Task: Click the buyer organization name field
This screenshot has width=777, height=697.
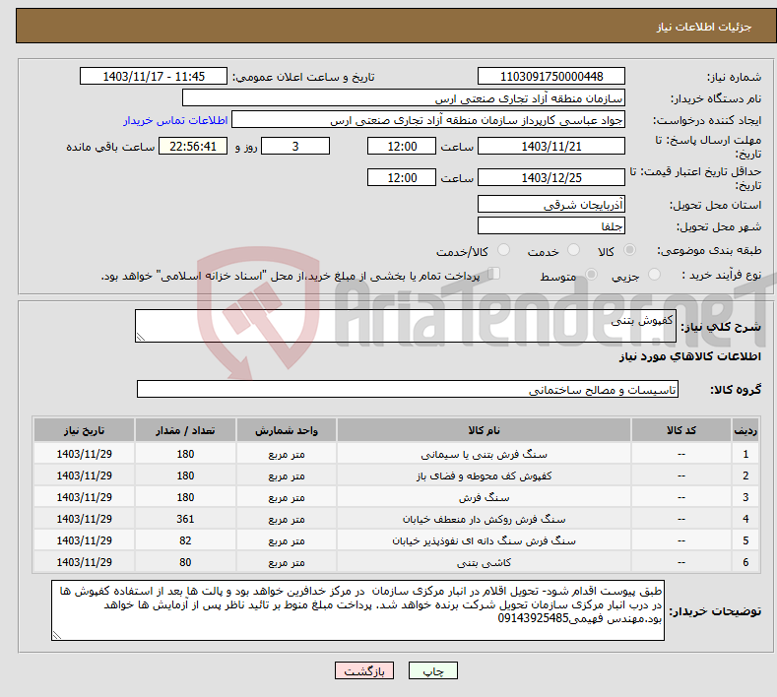Action: point(404,98)
